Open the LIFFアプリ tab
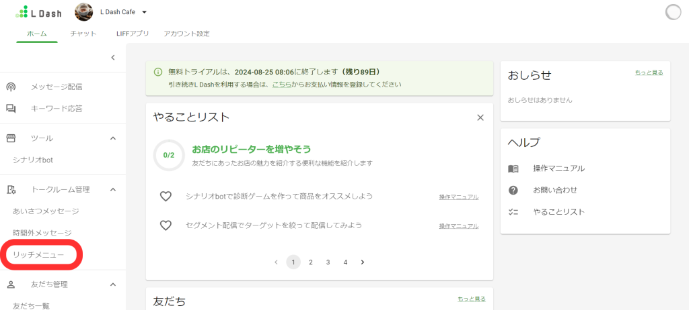Viewport: 689px width, 310px height. (x=133, y=34)
